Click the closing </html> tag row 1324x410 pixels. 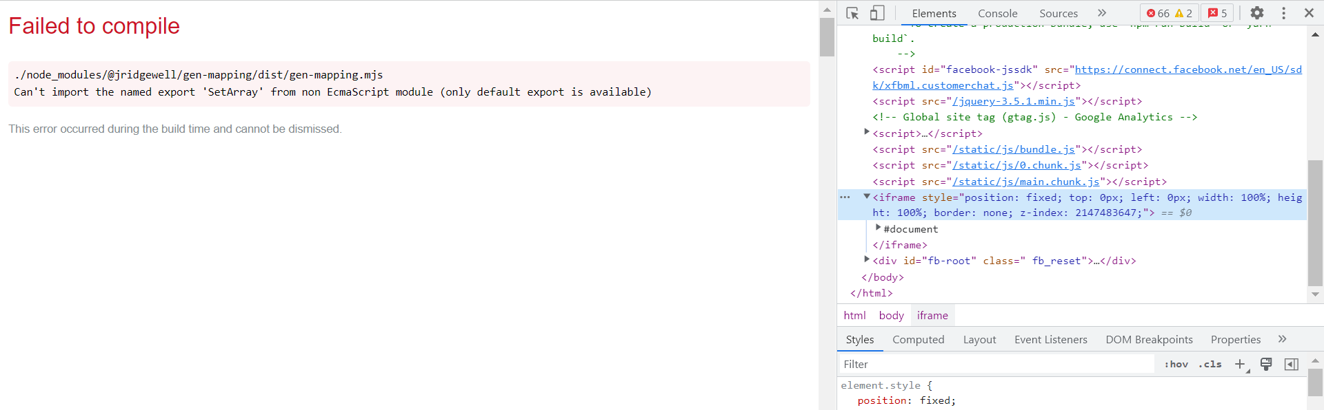pyautogui.click(x=871, y=293)
